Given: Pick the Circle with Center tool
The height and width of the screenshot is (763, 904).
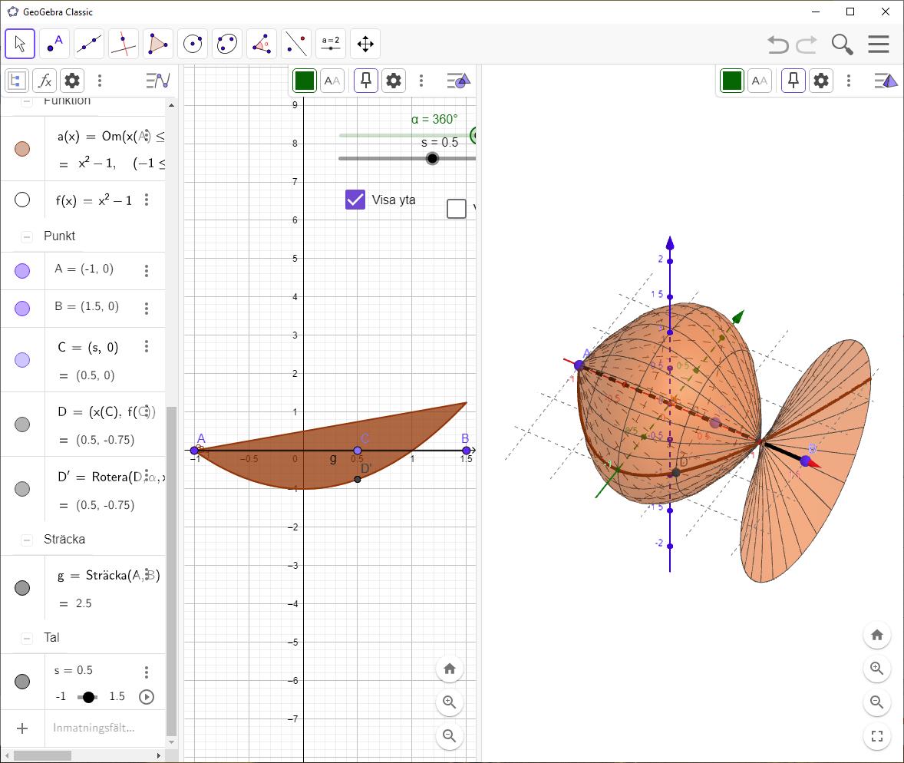Looking at the screenshot, I should (x=193, y=44).
